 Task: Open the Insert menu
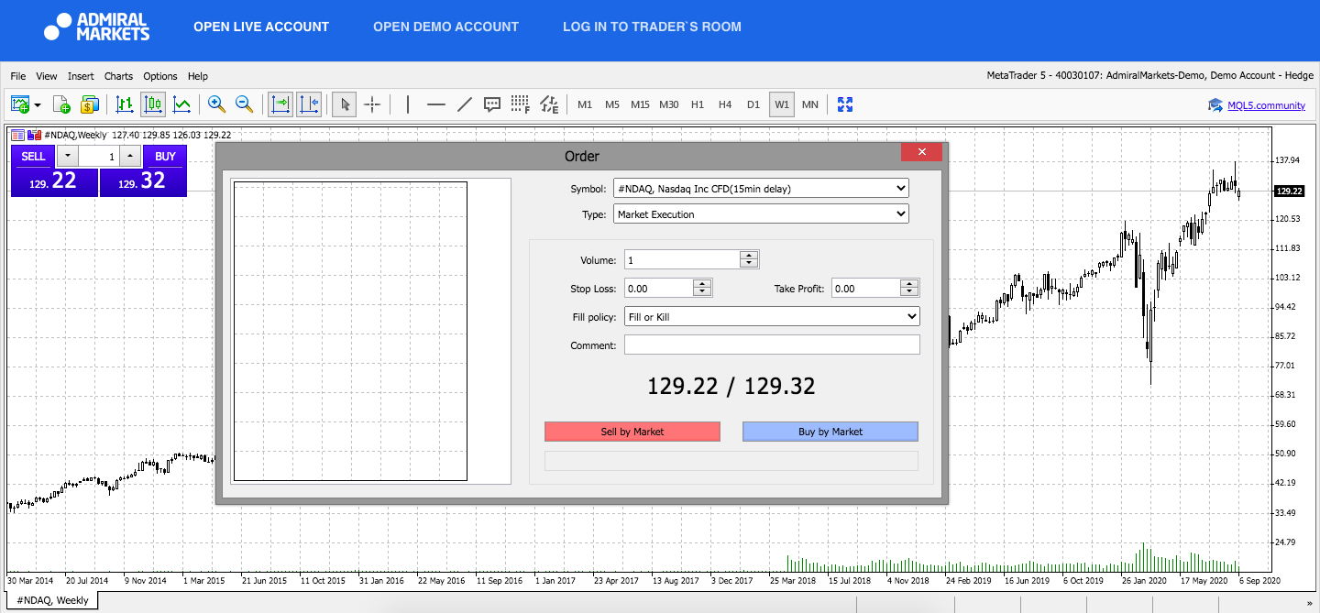[x=81, y=76]
